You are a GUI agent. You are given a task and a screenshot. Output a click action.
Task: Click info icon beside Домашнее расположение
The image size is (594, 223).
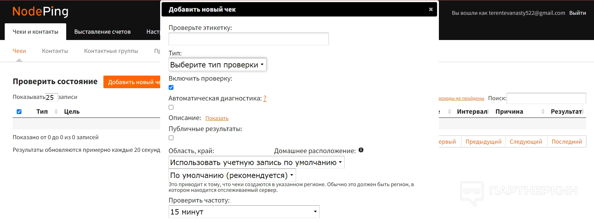(x=361, y=150)
